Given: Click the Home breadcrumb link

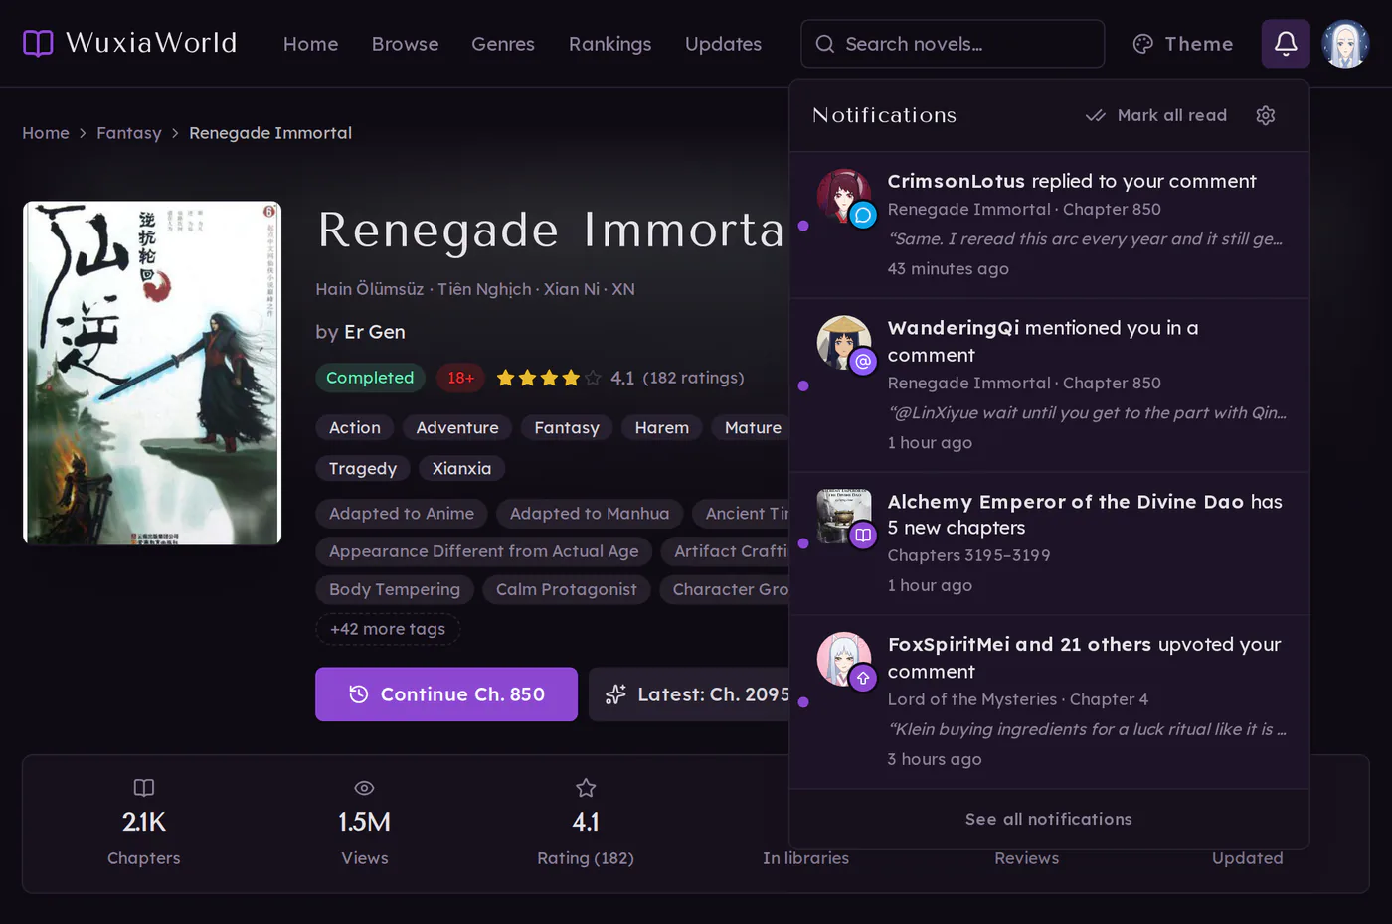Looking at the screenshot, I should pyautogui.click(x=46, y=133).
